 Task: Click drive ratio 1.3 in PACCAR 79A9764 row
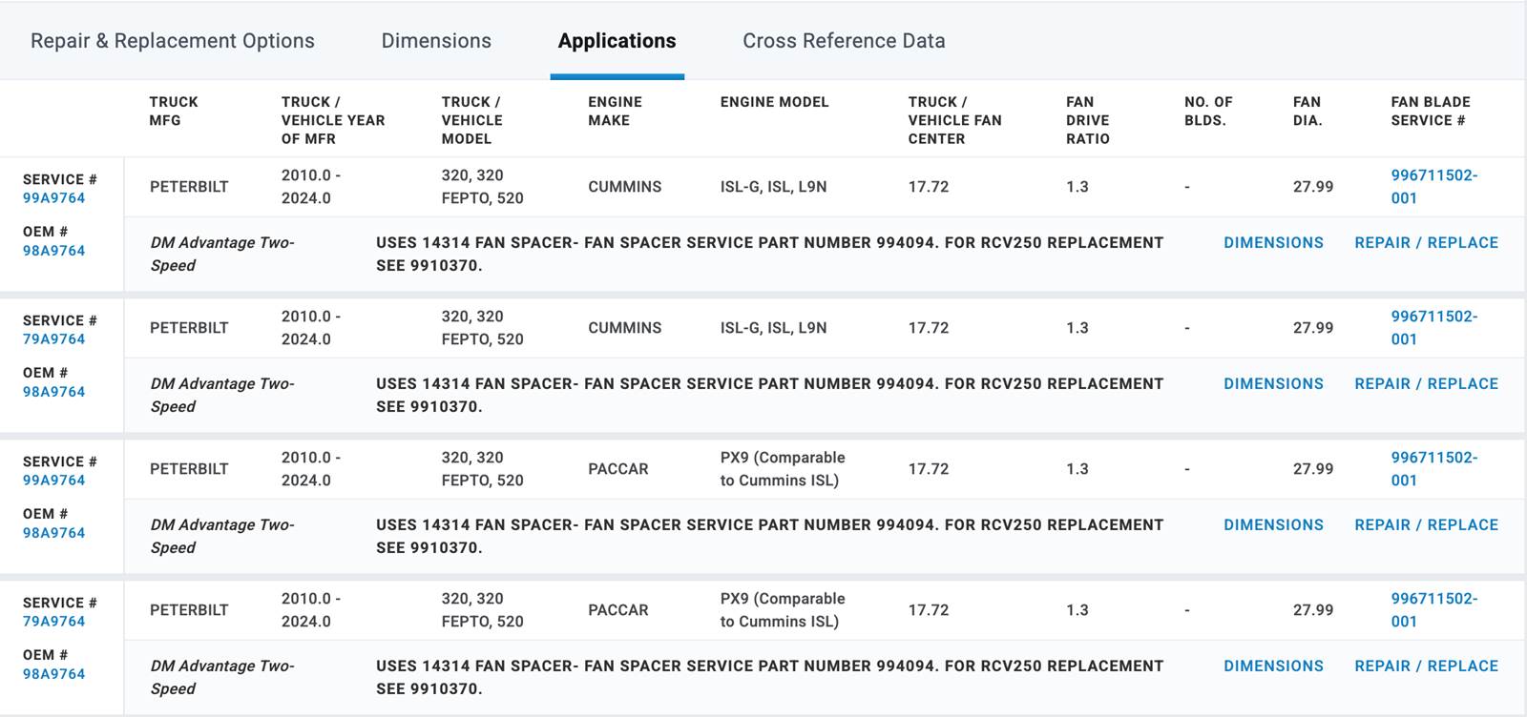click(1077, 610)
